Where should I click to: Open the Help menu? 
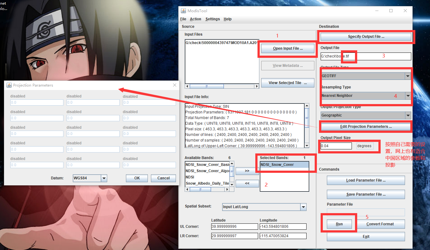[227, 19]
